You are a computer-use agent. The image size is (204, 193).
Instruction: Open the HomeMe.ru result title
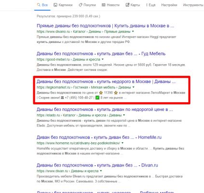pos(99,138)
